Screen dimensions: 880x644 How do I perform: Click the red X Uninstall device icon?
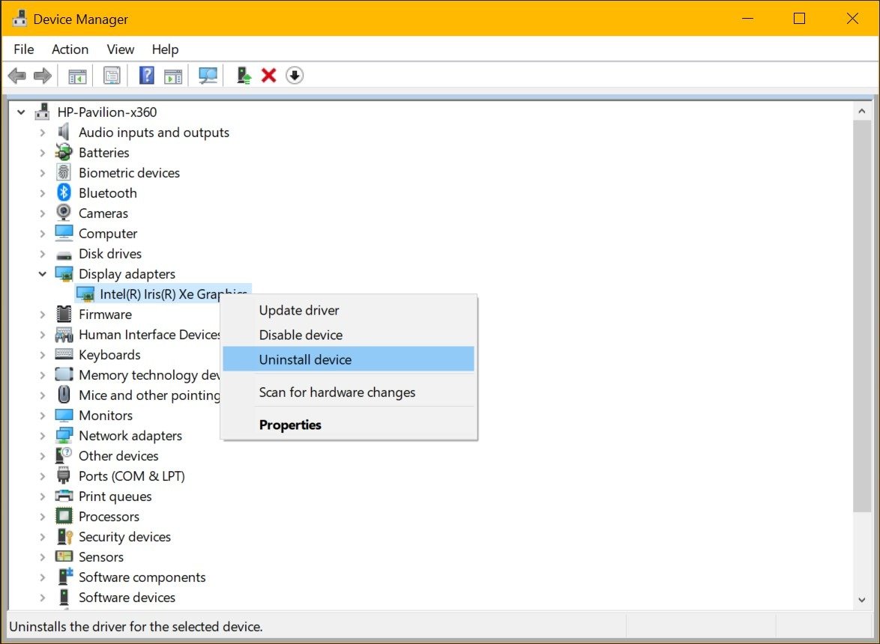269,75
